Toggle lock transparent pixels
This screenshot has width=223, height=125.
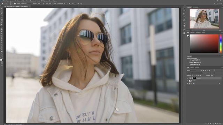192,75
